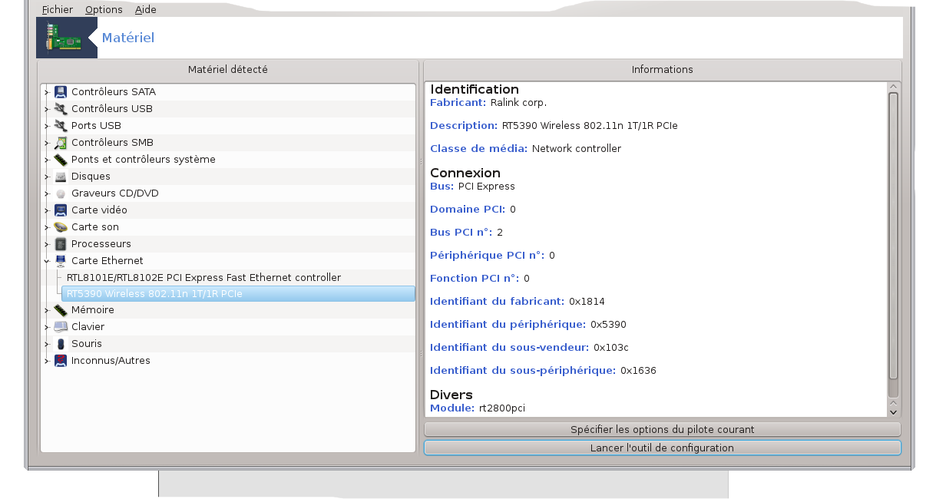Expand the Contrôleurs SATA branch
Screen dimensions: 936x499
point(47,92)
